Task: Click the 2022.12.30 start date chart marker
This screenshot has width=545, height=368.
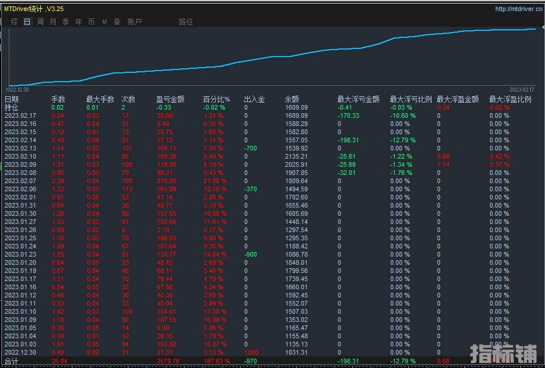Action: (x=18, y=90)
